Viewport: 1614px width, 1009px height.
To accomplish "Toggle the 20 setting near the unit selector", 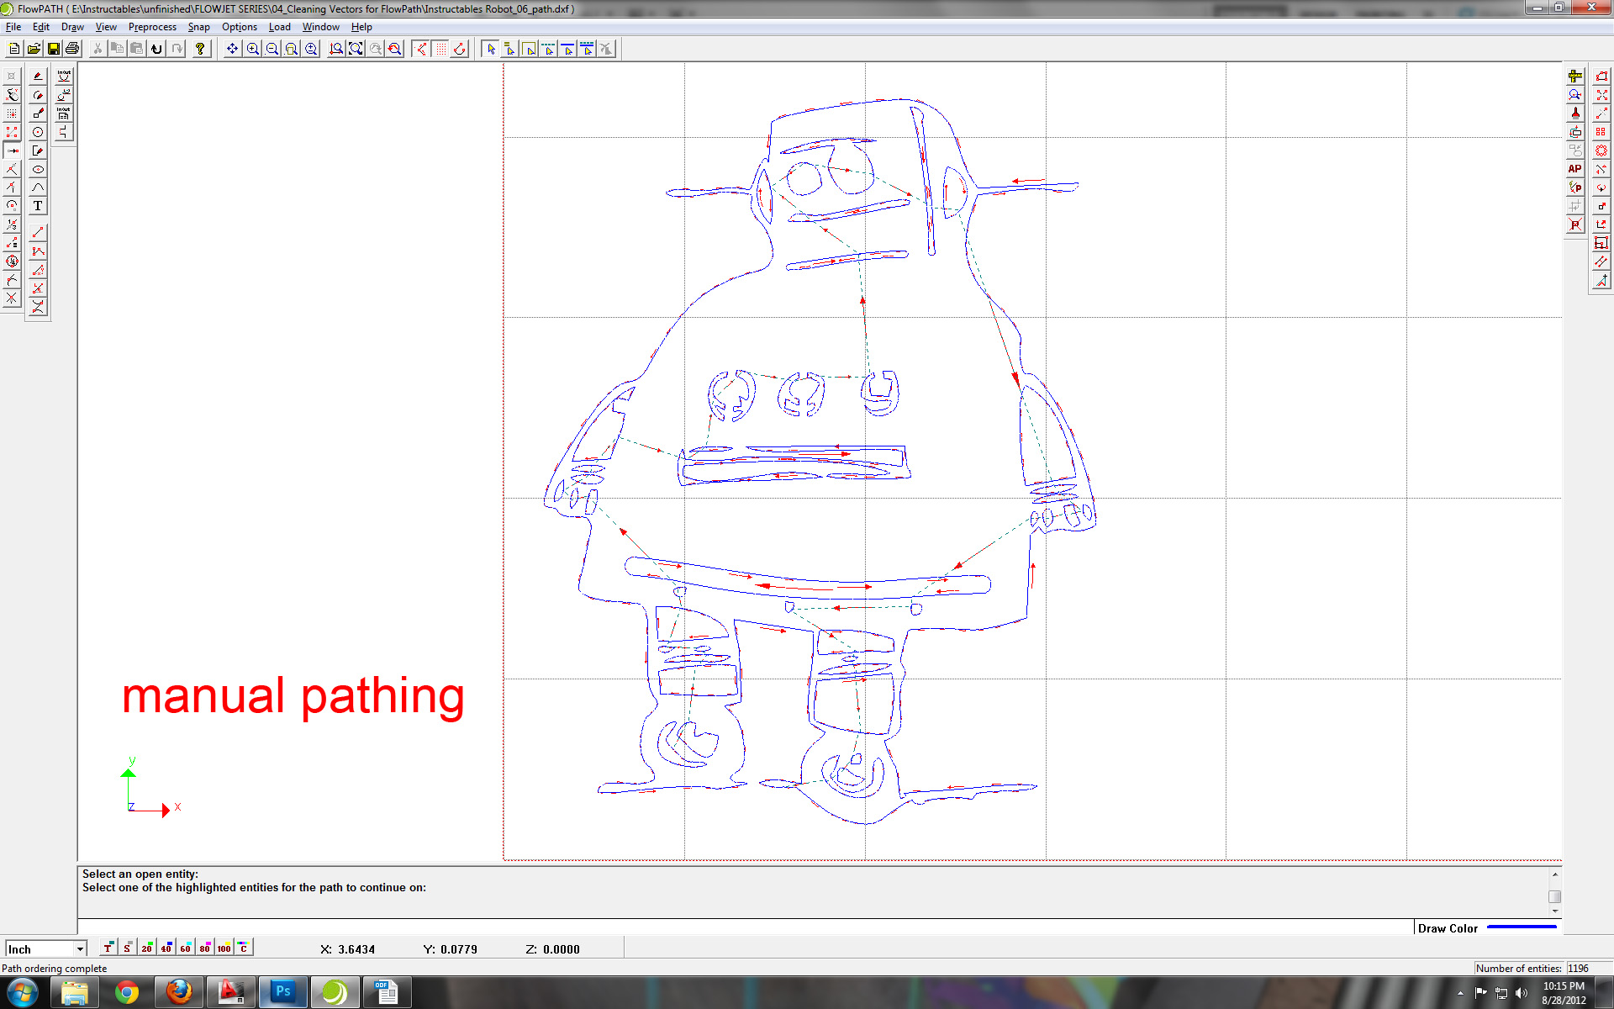I will [x=145, y=948].
